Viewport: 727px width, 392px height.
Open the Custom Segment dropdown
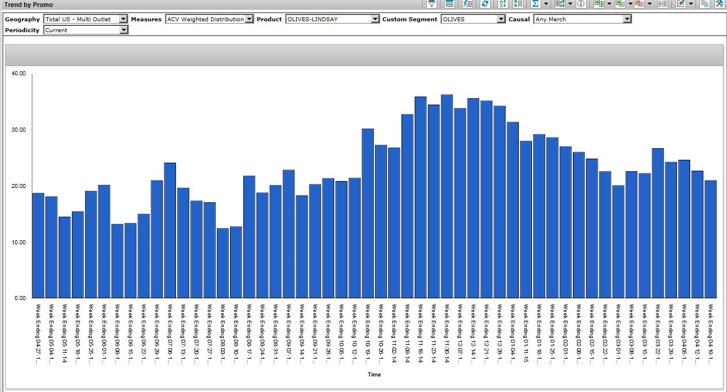coord(501,19)
